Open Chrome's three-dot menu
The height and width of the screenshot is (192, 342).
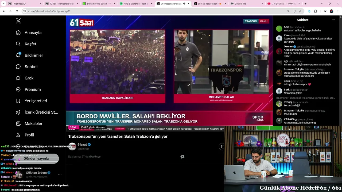tap(338, 11)
